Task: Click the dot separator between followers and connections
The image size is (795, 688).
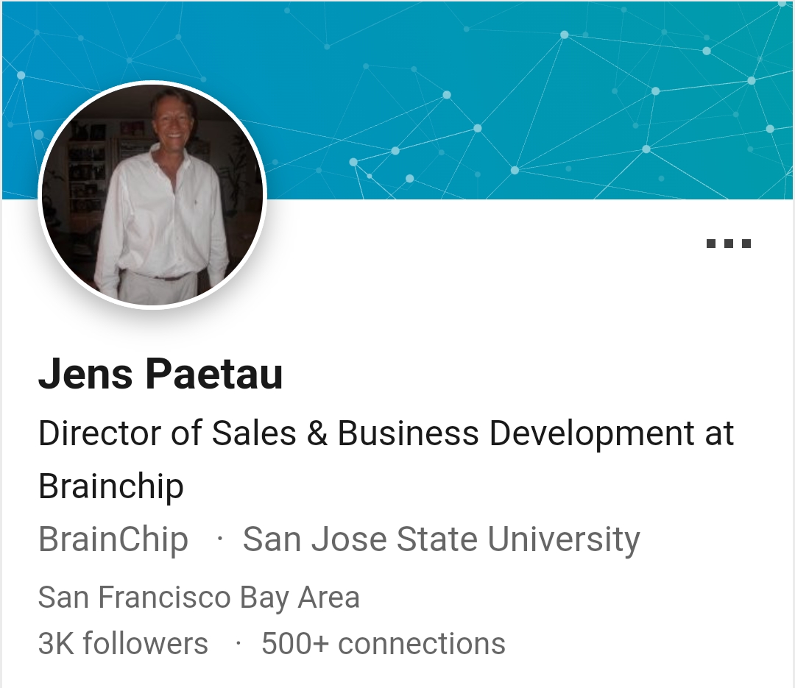Action: point(238,644)
